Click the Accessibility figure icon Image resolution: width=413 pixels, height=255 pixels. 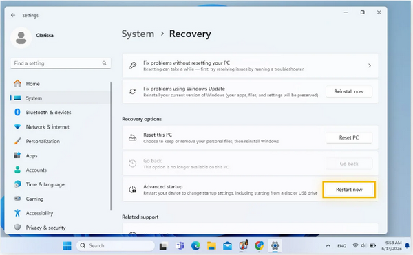tap(17, 212)
